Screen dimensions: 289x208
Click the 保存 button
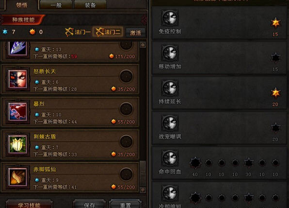pyautogui.click(x=90, y=204)
